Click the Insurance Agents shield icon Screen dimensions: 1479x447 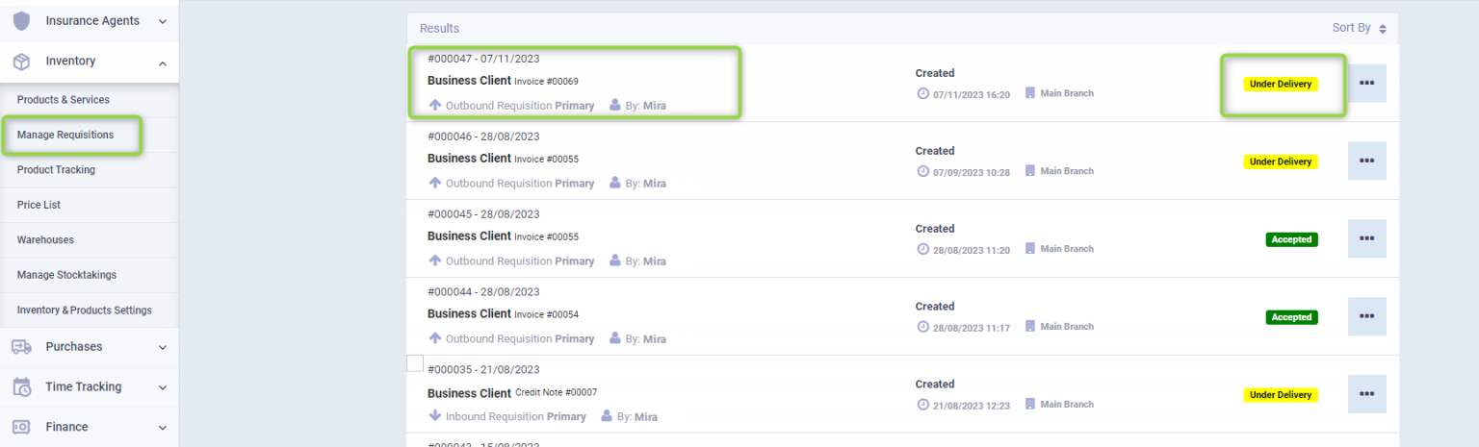(x=21, y=21)
